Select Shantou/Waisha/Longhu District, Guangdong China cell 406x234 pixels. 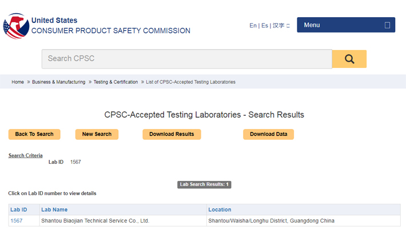pyautogui.click(x=304, y=221)
